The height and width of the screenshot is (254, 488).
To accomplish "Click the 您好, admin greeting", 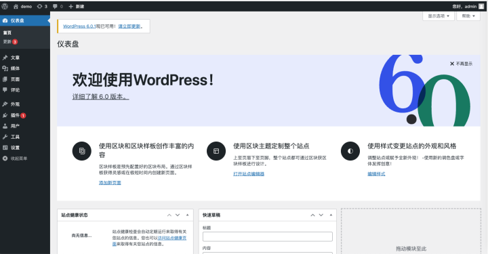I will (x=464, y=6).
